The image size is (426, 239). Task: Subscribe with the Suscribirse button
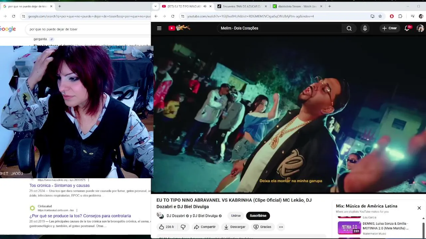[x=258, y=216]
